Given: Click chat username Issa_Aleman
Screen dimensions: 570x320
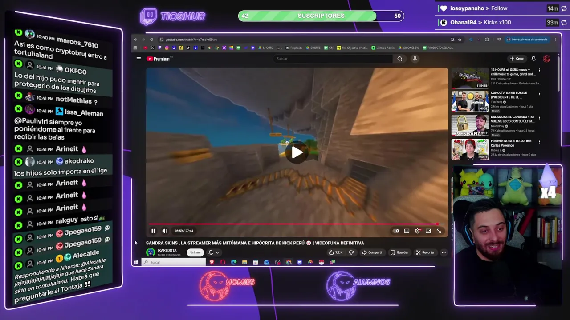Looking at the screenshot, I should click(84, 112).
